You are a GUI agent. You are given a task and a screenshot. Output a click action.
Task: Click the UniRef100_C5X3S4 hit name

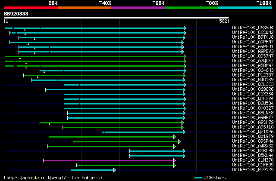point(253,94)
